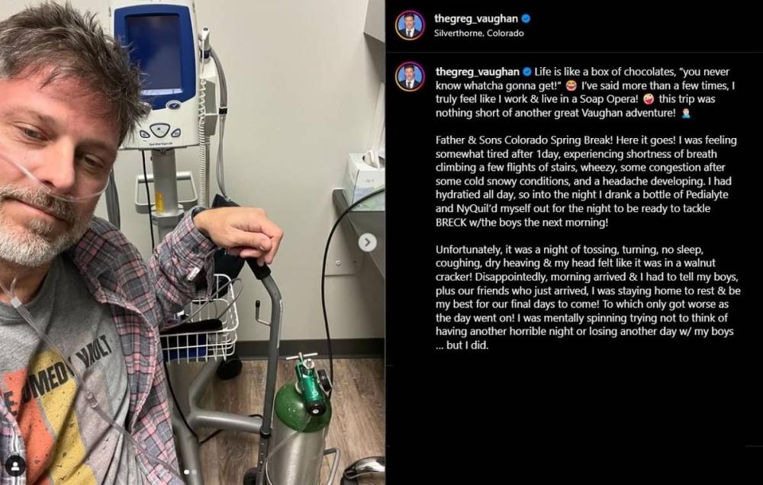The image size is (763, 485).
Task: Open thegreg_vaughan username in the post header
Action: (476, 19)
